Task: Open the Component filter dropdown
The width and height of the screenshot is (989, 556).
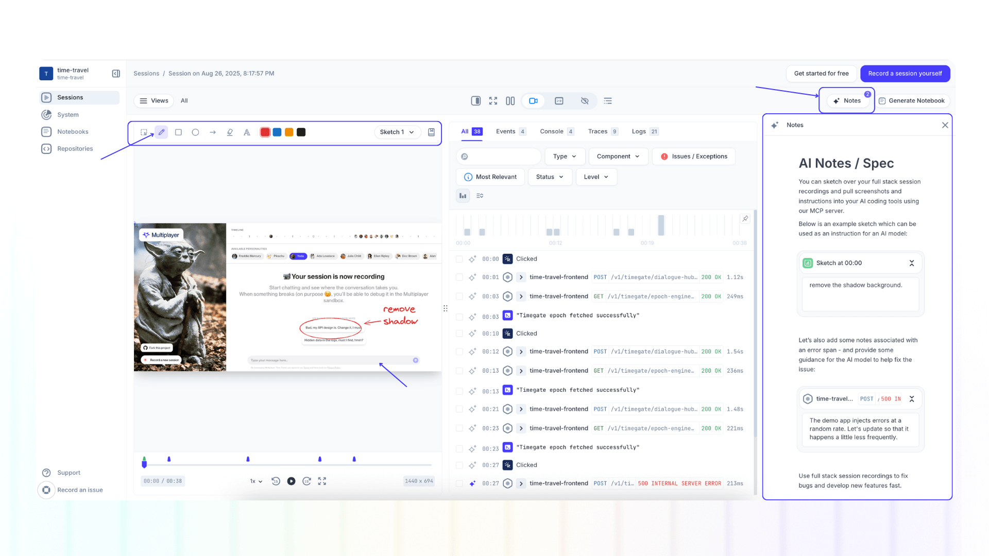Action: tap(618, 156)
